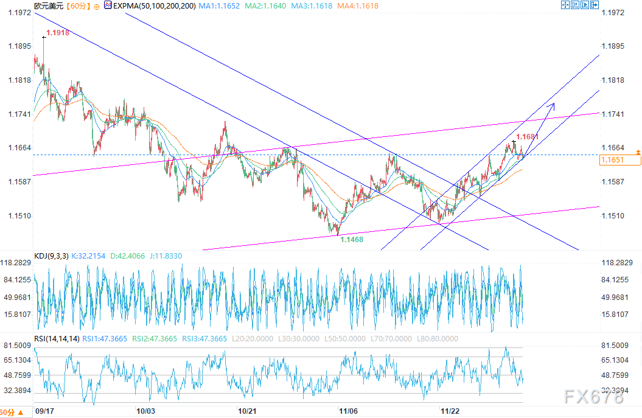
Task: Click the 欧元美元 symbol name
Action: pyautogui.click(x=47, y=6)
